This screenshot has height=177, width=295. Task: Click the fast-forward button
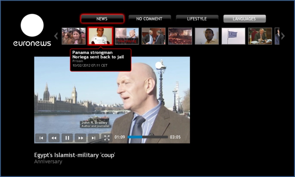pyautogui.click(x=81, y=138)
